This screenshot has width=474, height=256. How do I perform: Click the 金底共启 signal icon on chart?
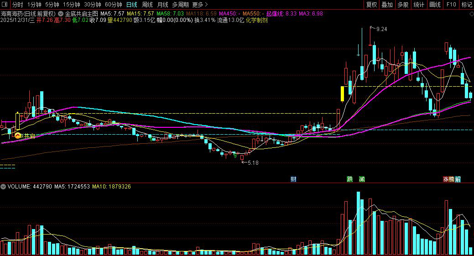(18, 136)
